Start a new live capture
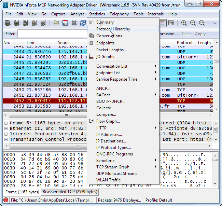222x206 pixels. pyautogui.click(x=25, y=23)
